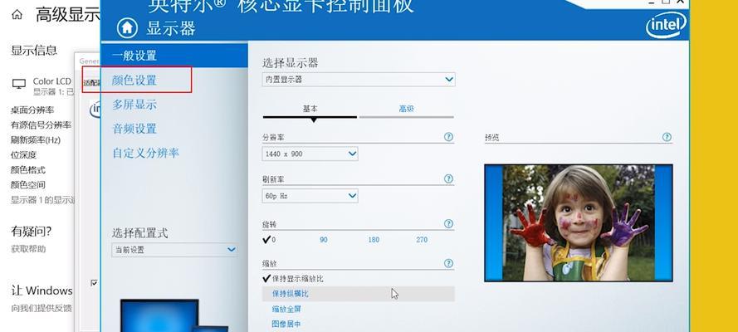Select 缩放全屏 scaling option
Image resolution: width=738 pixels, height=332 pixels.
(286, 310)
